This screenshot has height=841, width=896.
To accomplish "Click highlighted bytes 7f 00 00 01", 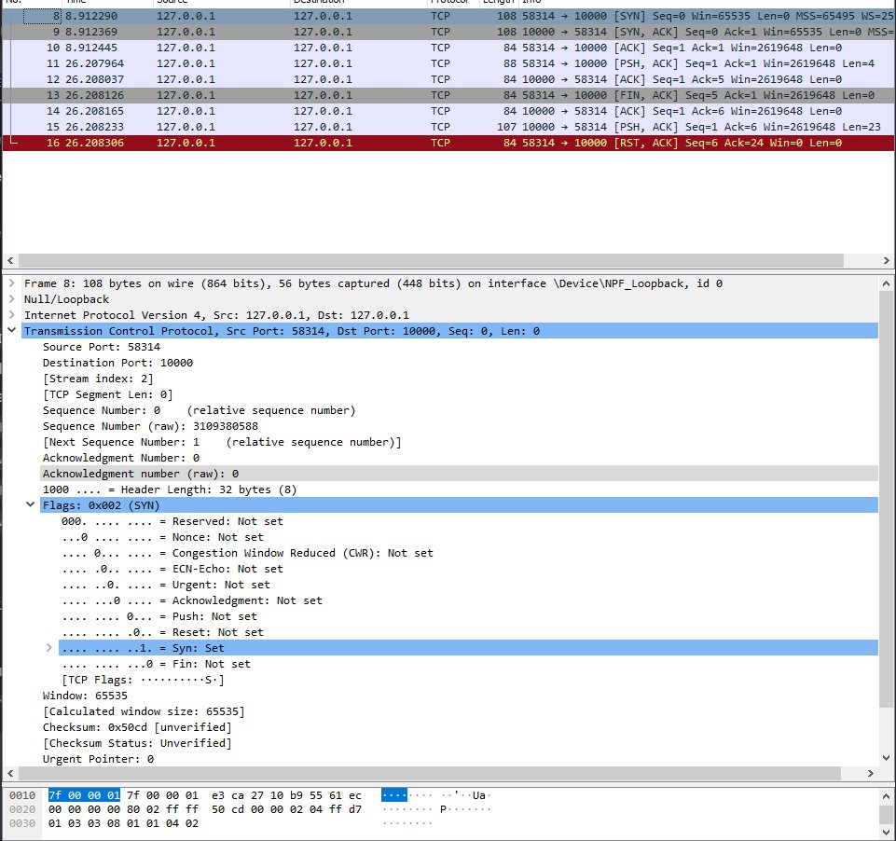I will pyautogui.click(x=84, y=795).
